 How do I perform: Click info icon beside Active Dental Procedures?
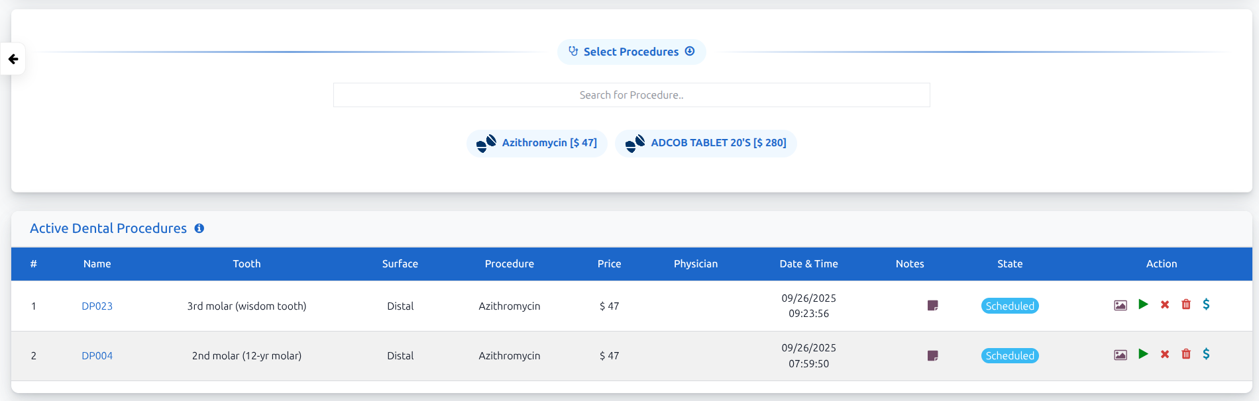click(x=199, y=228)
